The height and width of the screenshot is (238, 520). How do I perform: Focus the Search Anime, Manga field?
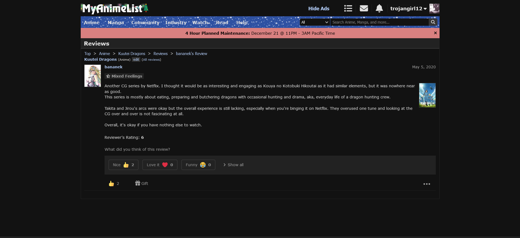click(x=379, y=22)
